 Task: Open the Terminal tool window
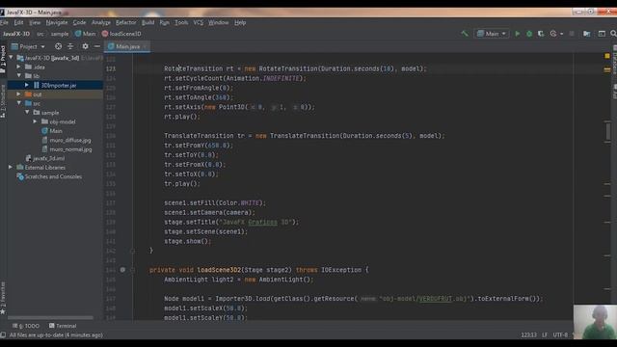click(63, 326)
